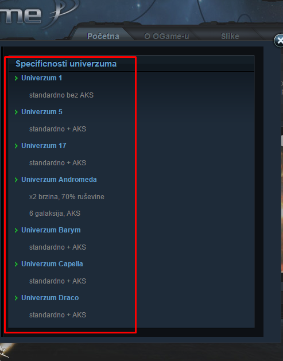
Task: Open the Početna tab
Action: [103, 36]
